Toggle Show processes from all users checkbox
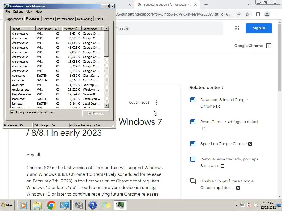 click(x=12, y=112)
